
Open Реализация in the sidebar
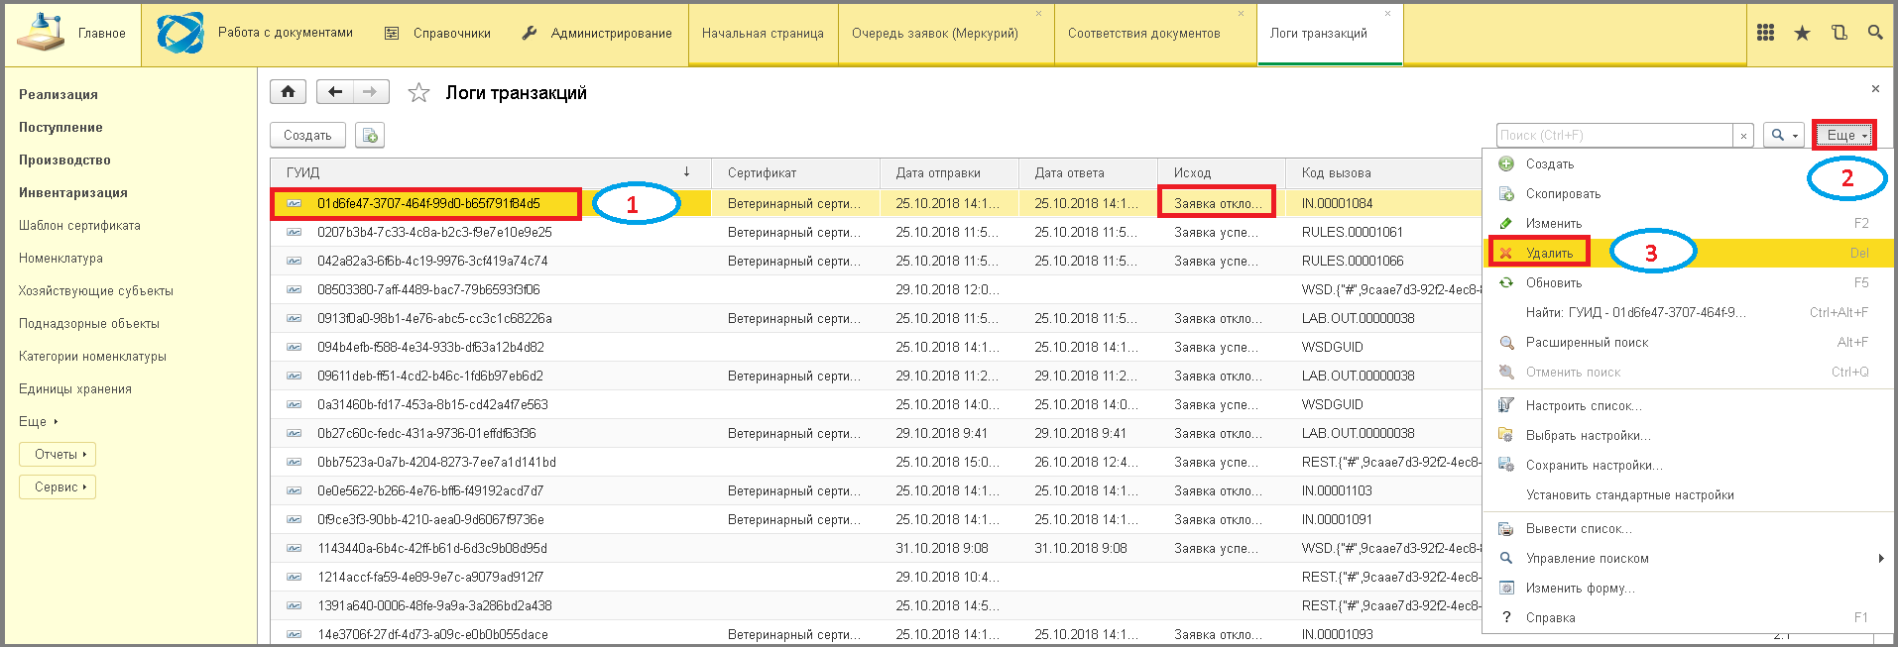[59, 94]
